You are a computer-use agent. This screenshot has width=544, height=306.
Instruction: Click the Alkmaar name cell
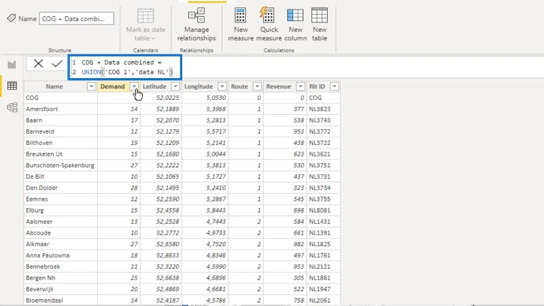coord(61,244)
